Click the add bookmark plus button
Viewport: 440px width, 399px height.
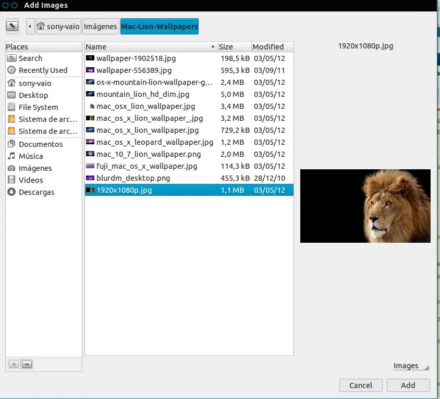pyautogui.click(x=14, y=365)
